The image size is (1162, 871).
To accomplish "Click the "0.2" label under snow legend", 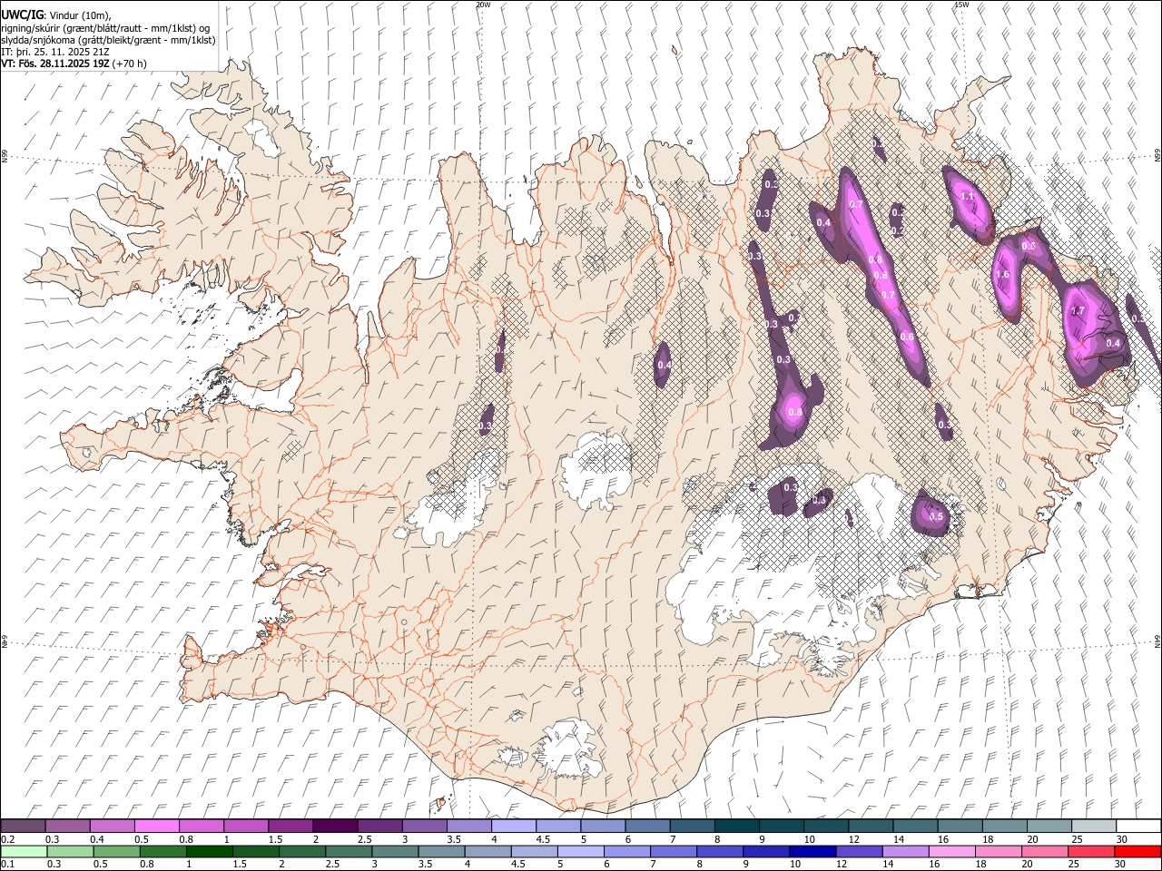I will [7, 839].
